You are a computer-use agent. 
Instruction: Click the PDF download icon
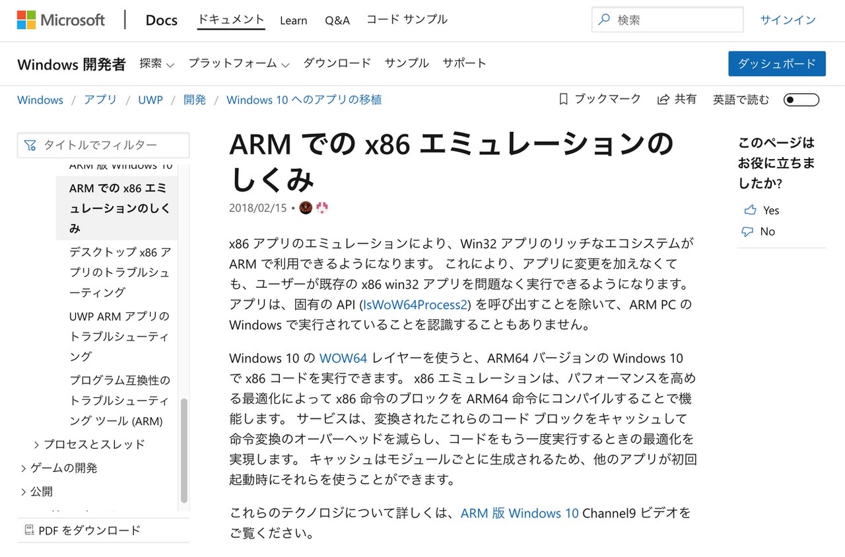[x=29, y=530]
